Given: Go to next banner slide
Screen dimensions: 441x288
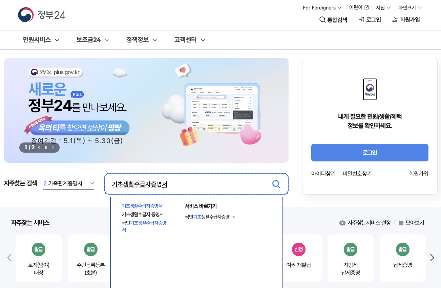Looking at the screenshot, I should tap(53, 148).
